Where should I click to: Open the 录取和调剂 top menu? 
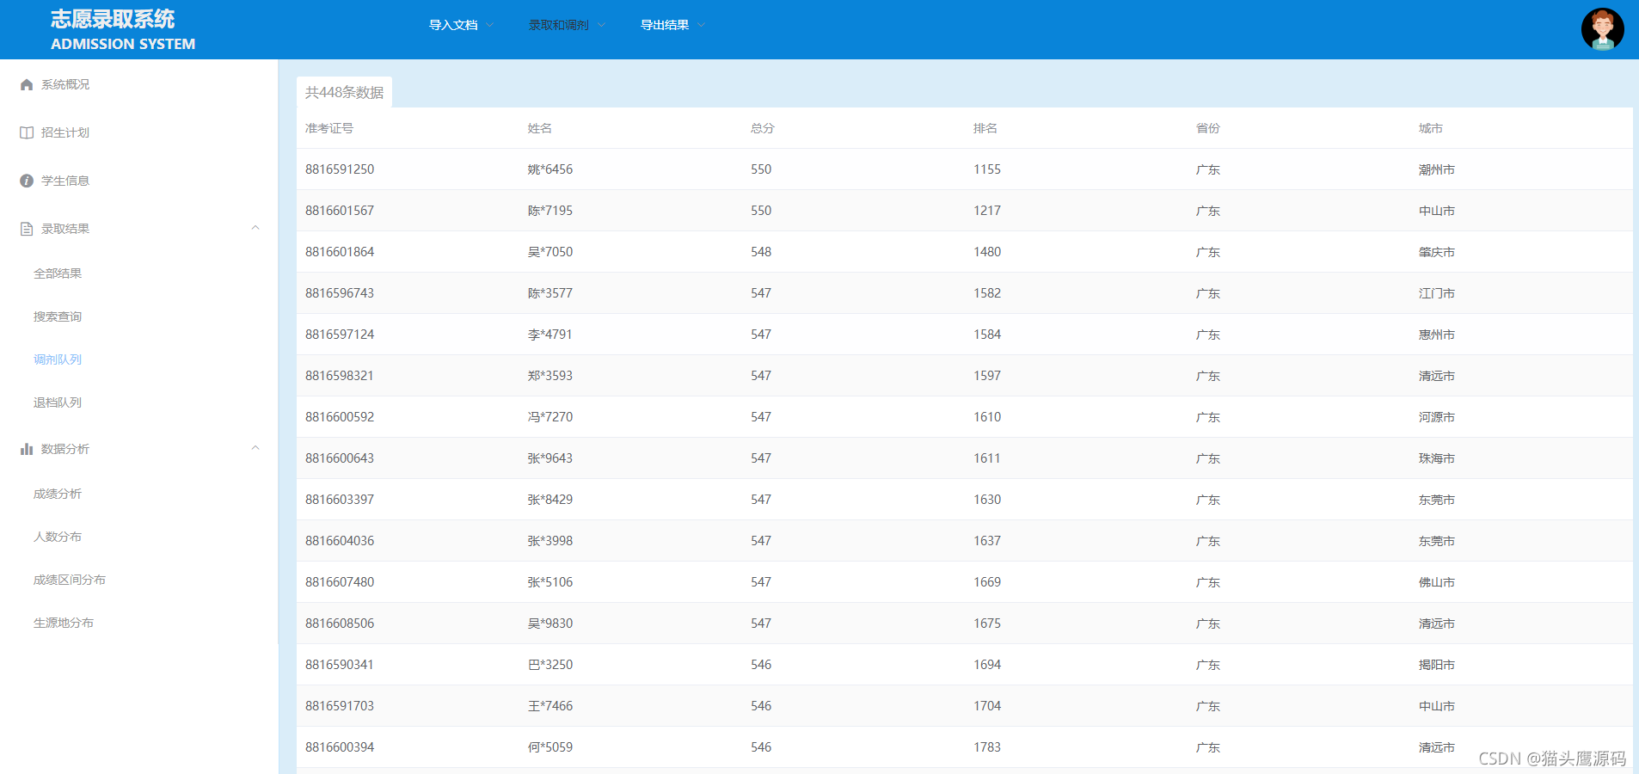tap(559, 25)
